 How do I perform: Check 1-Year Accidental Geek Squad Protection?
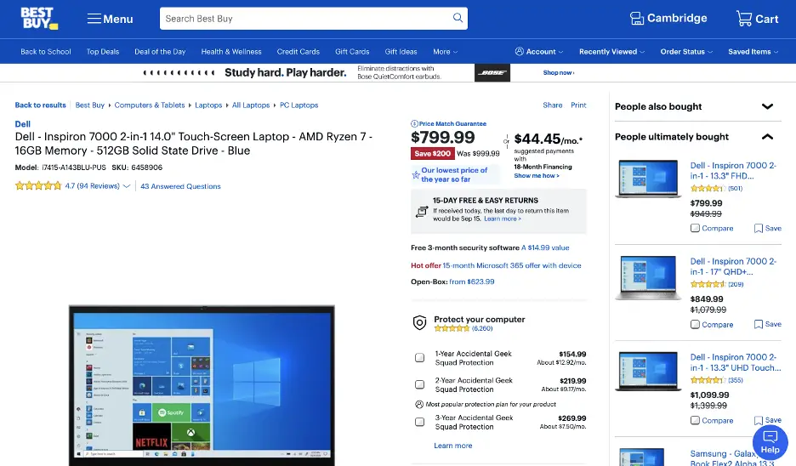click(x=420, y=358)
